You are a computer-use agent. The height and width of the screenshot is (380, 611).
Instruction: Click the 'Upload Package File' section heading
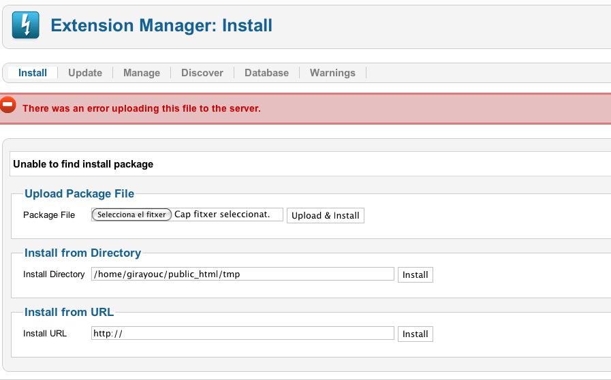[x=79, y=193]
